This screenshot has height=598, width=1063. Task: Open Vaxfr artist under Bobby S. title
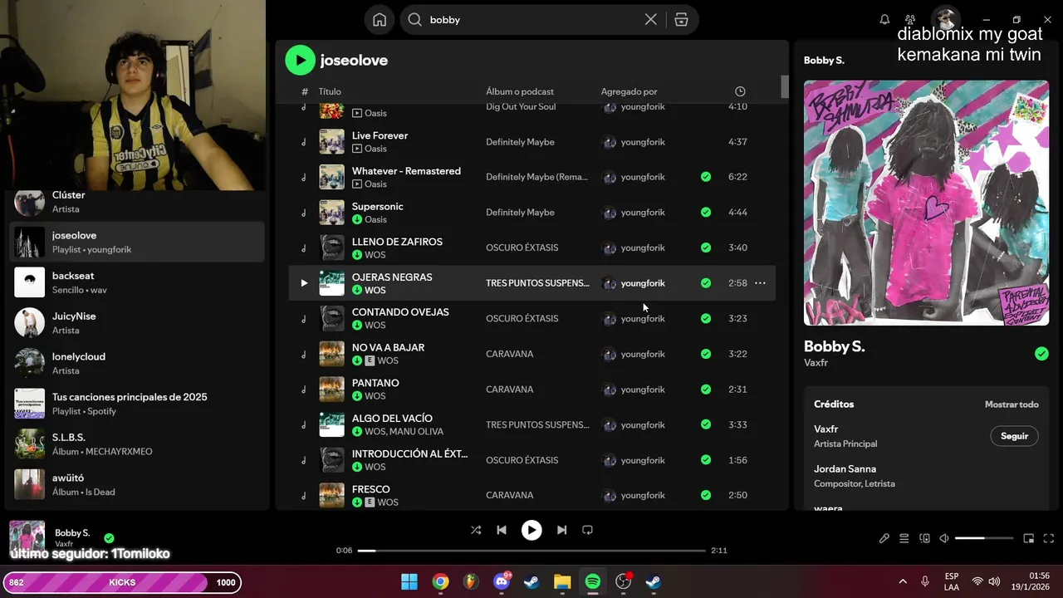[816, 363]
